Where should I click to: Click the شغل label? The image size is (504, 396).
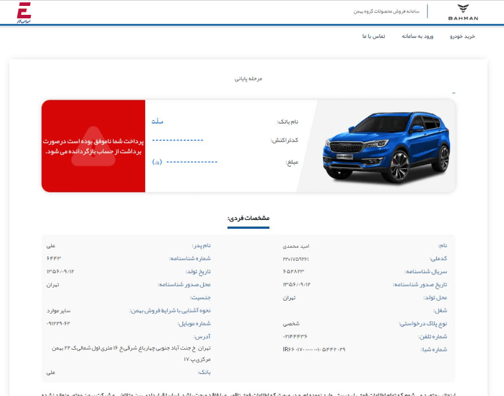point(440,311)
